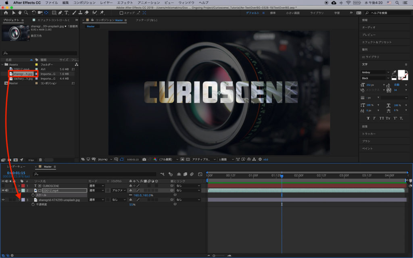Image resolution: width=413 pixels, height=258 pixels.
Task: Open the アルファ track matte dropdown
Action: pos(119,190)
